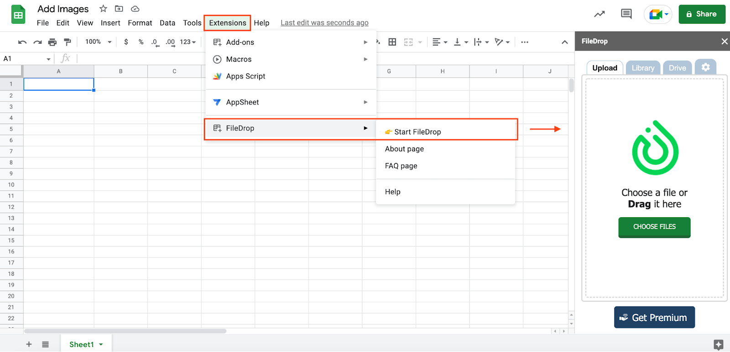Open the comment history
Screen dimensions: 730x352
(x=626, y=14)
